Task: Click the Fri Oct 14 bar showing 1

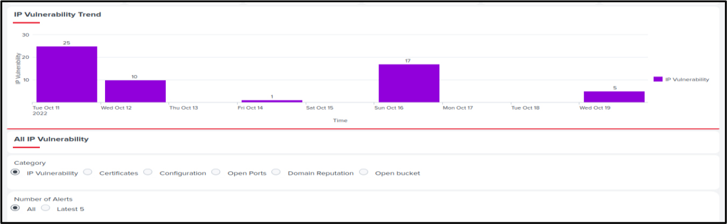Action: click(272, 101)
